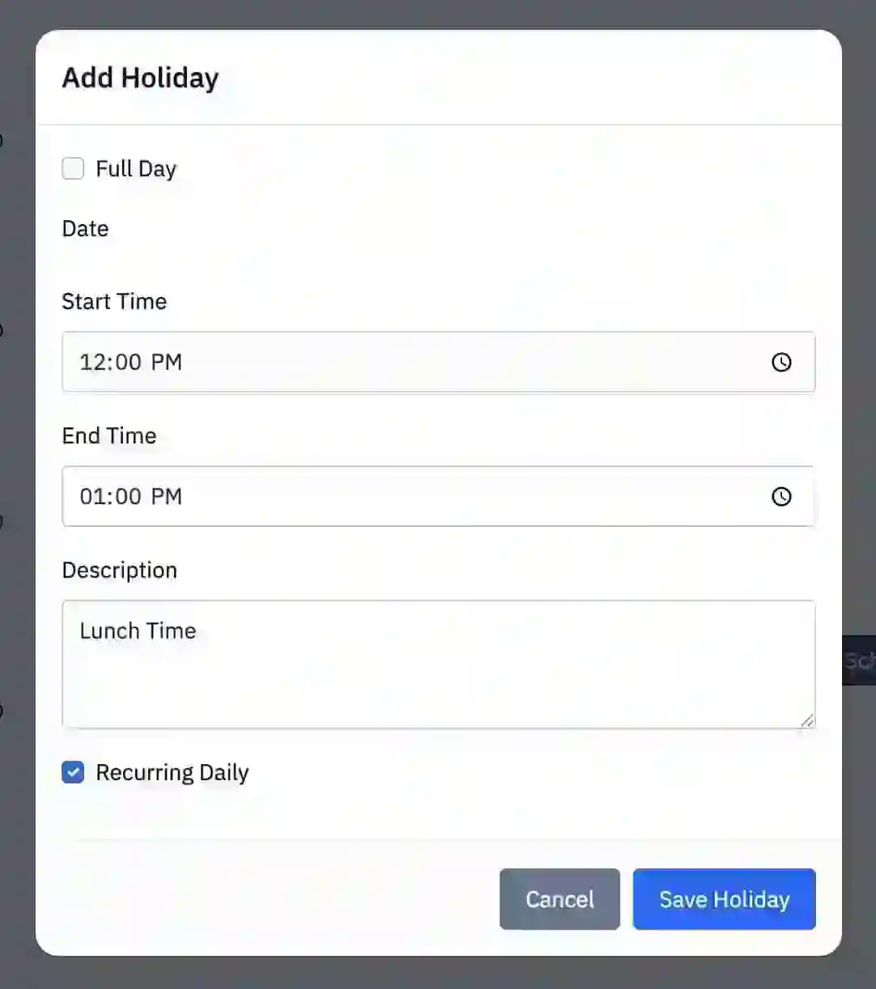Click the Start Time field label

point(114,301)
